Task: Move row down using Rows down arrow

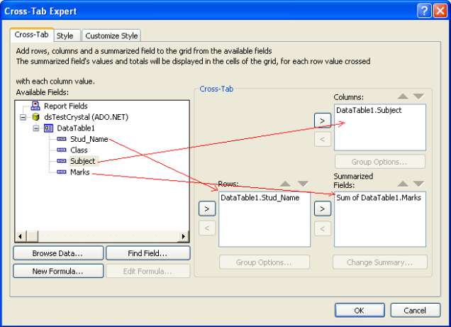Action: click(303, 184)
